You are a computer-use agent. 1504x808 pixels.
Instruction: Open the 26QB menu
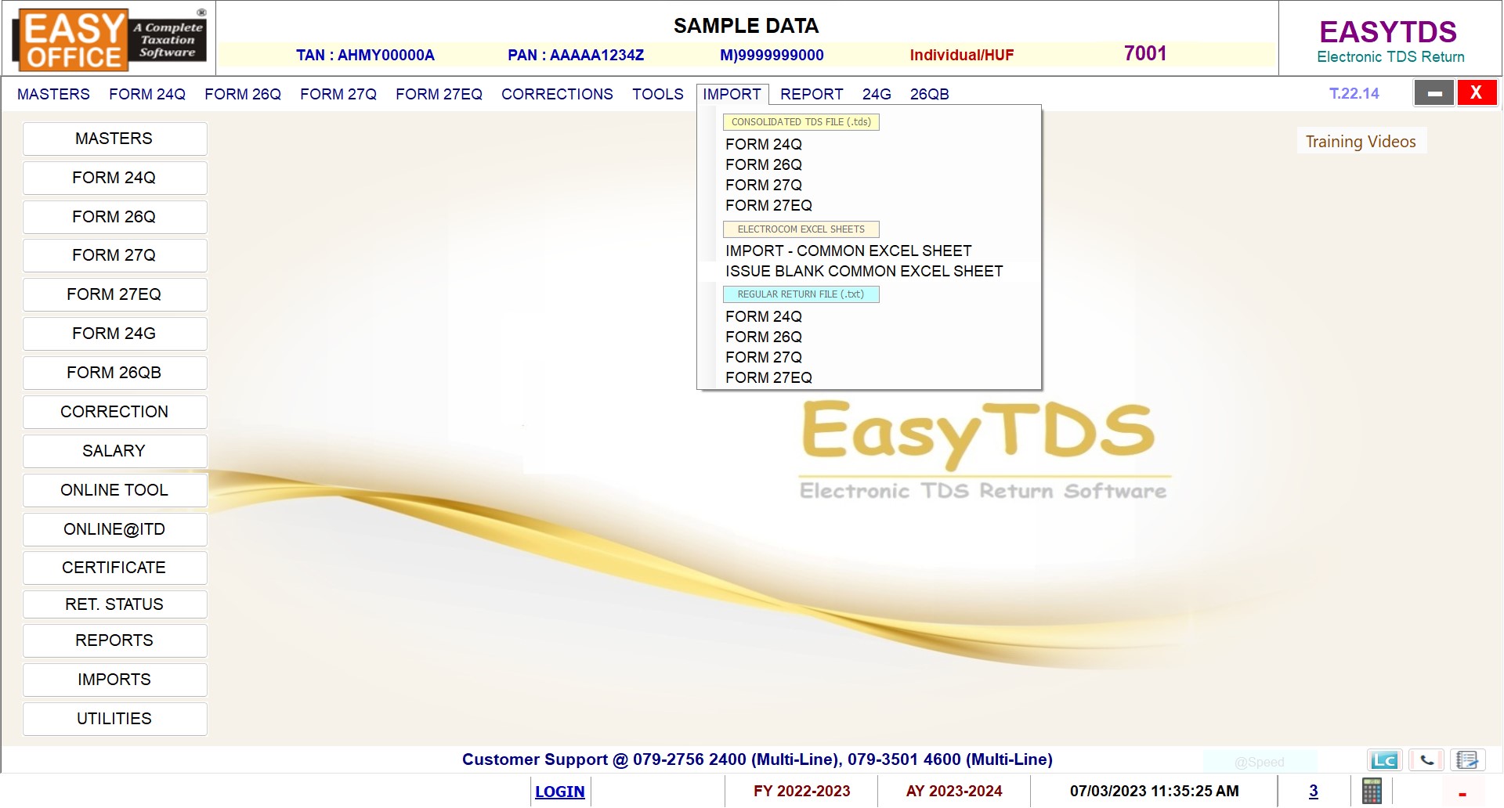929,94
